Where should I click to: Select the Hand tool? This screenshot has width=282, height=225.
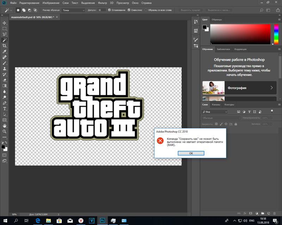tap(5, 126)
